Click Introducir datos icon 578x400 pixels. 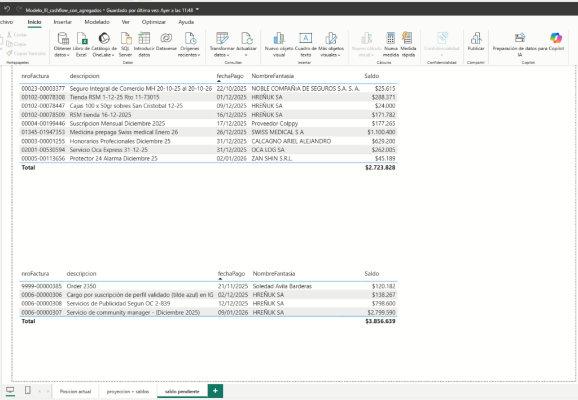[x=144, y=39]
